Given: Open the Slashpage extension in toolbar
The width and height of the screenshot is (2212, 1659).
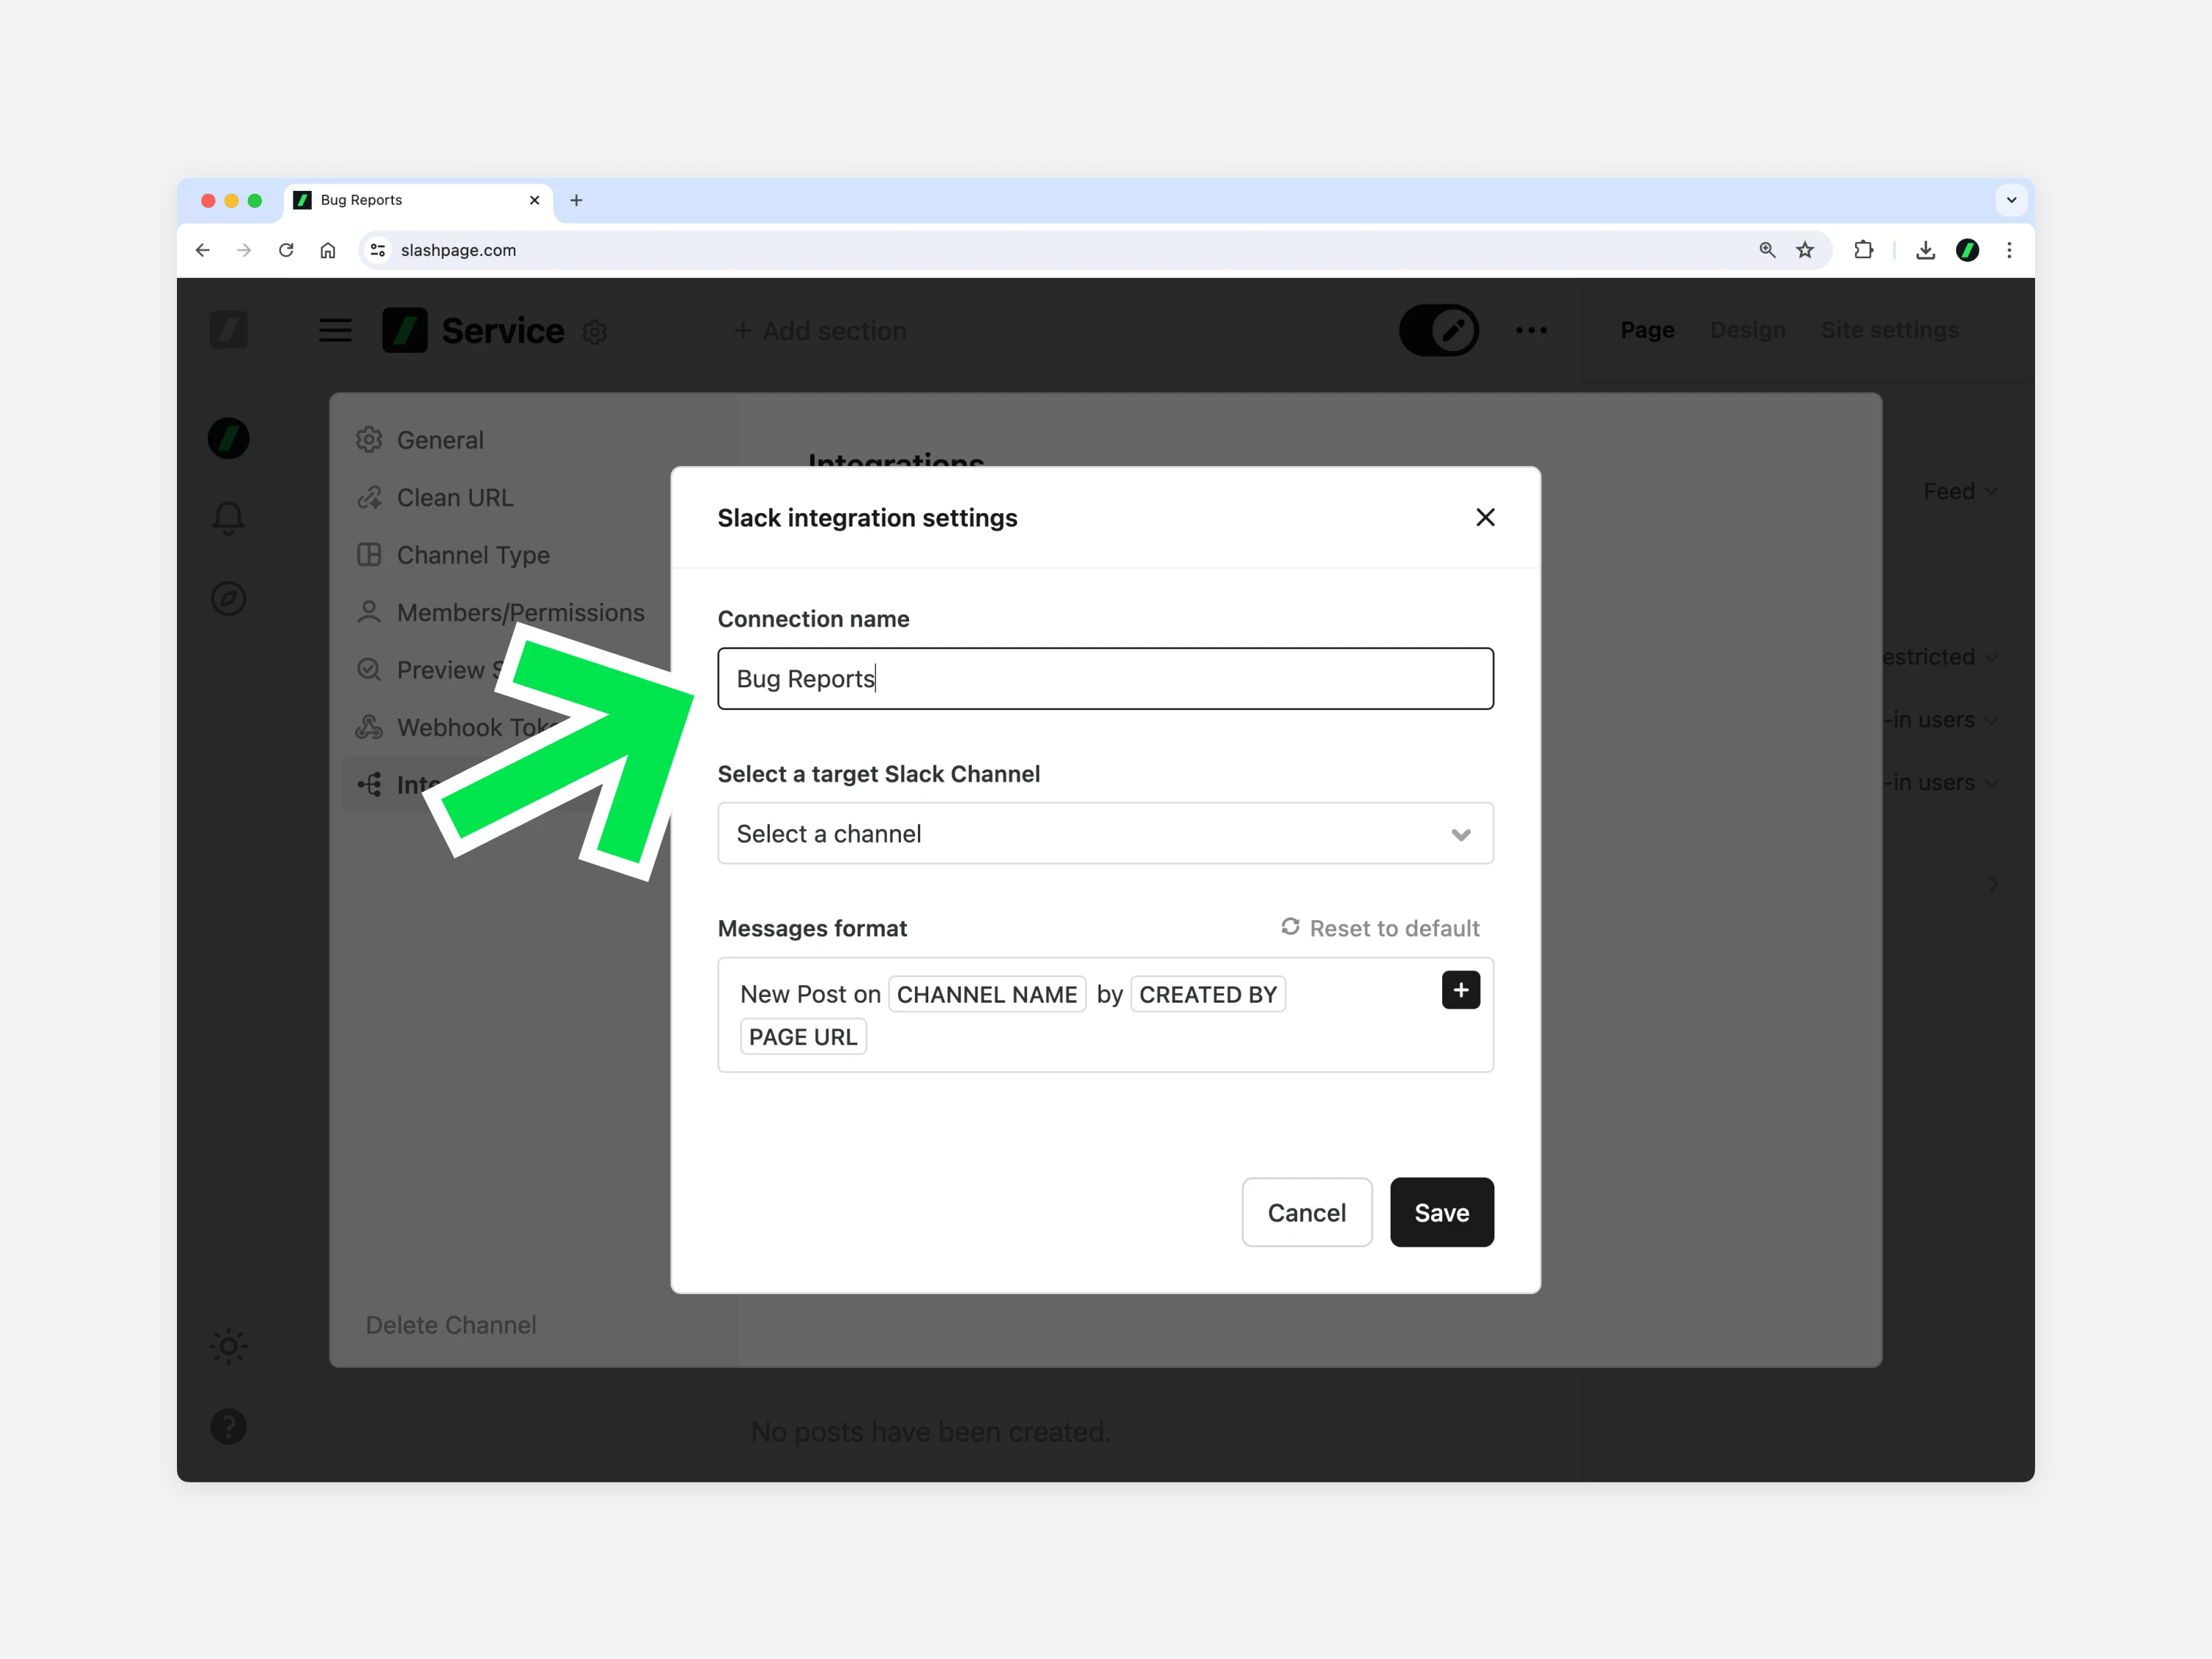Looking at the screenshot, I should coord(1967,250).
